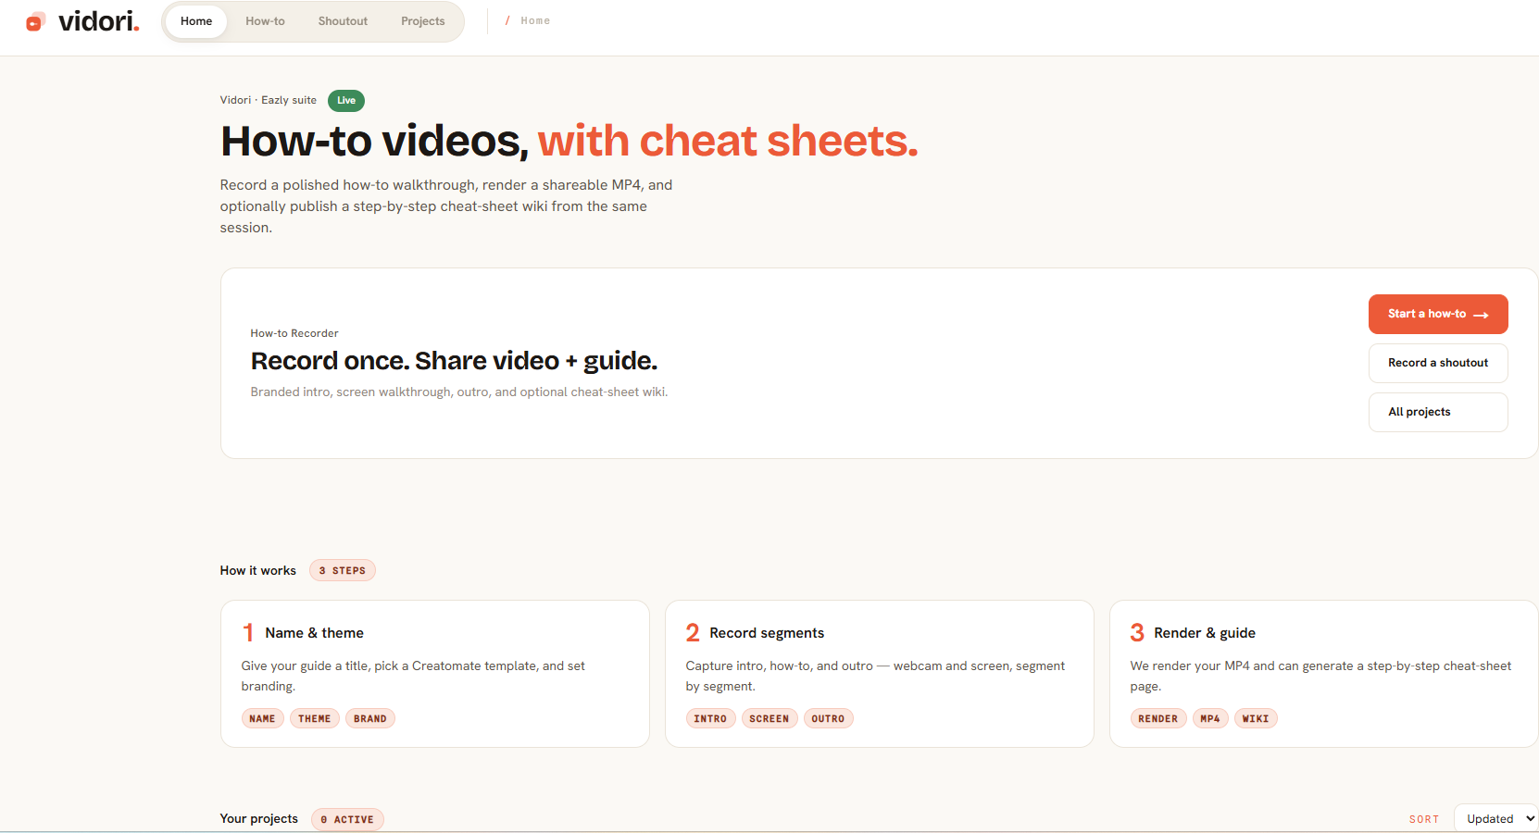Click the 0 ACTIVE badge
This screenshot has width=1539, height=833.
(x=347, y=819)
